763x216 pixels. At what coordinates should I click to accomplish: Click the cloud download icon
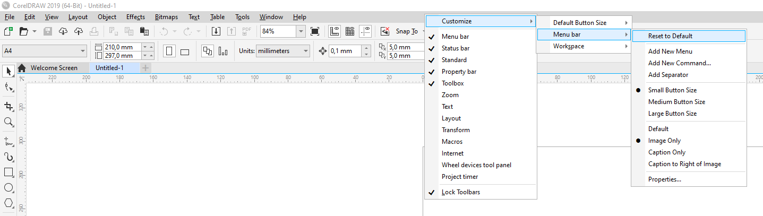tap(63, 31)
